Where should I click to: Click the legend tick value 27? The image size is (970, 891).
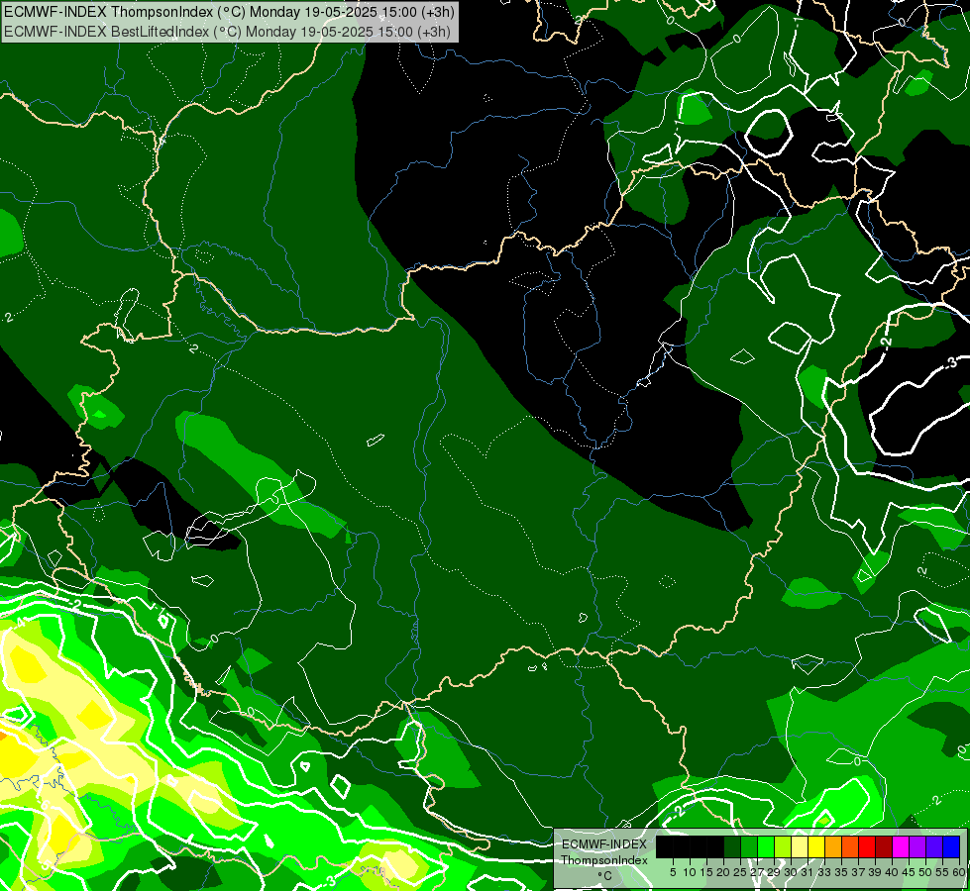pyautogui.click(x=757, y=872)
